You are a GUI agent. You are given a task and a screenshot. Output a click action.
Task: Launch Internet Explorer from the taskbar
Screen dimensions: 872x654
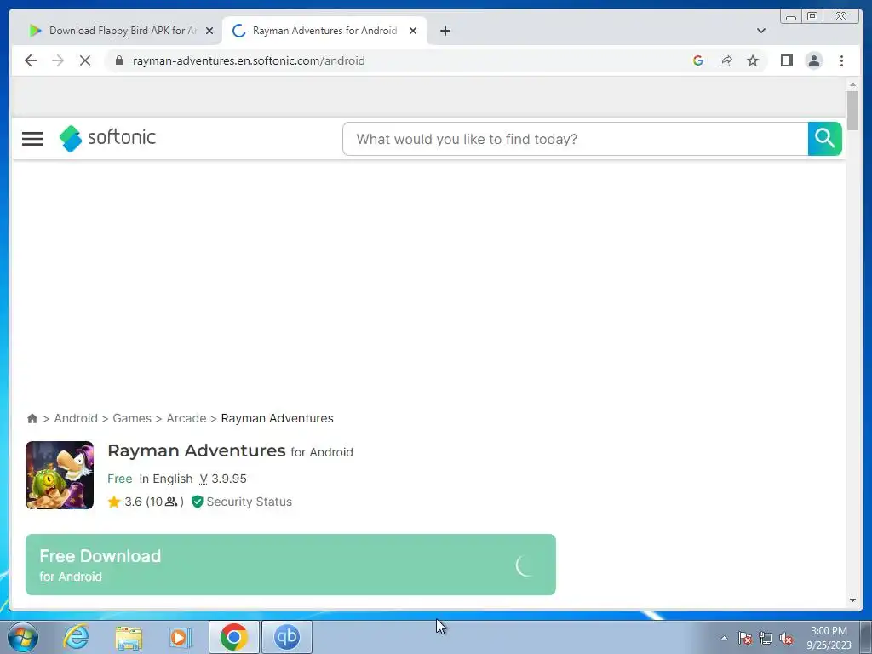76,637
